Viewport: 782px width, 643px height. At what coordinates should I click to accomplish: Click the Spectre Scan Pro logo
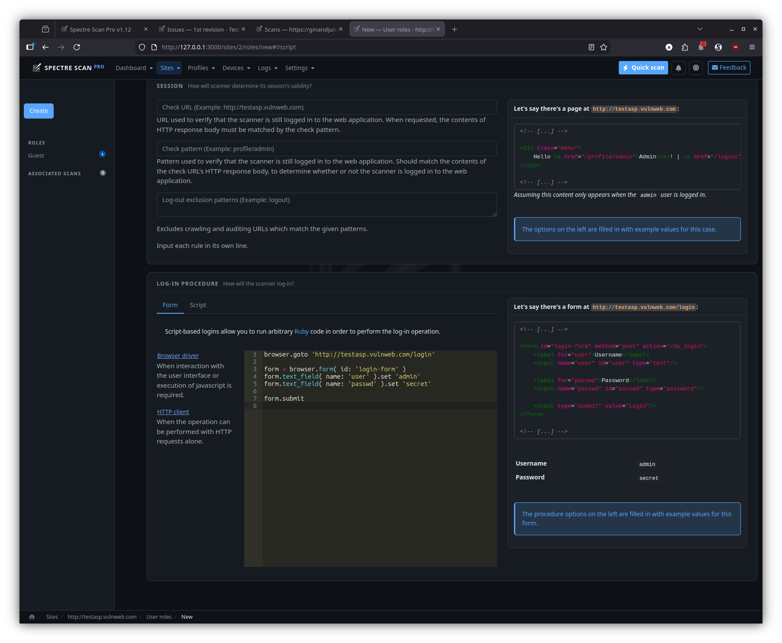[x=68, y=68]
